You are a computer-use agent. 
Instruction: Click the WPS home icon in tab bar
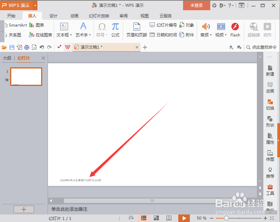point(68,47)
